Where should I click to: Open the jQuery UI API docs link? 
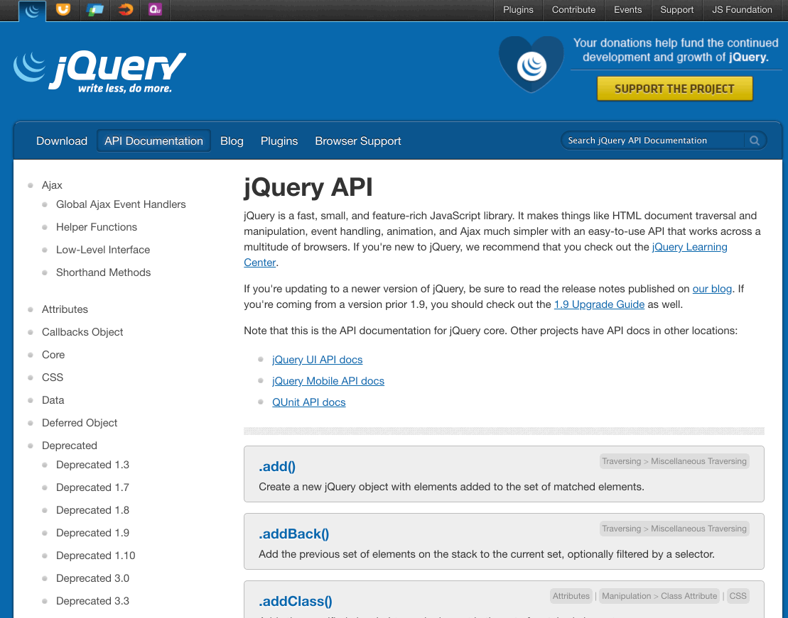tap(317, 360)
